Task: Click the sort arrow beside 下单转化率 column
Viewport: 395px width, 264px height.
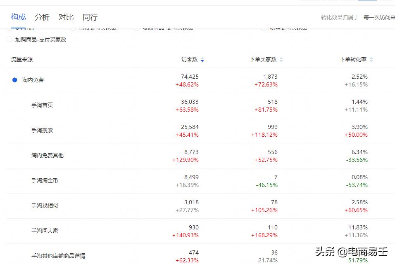Action: [x=371, y=59]
